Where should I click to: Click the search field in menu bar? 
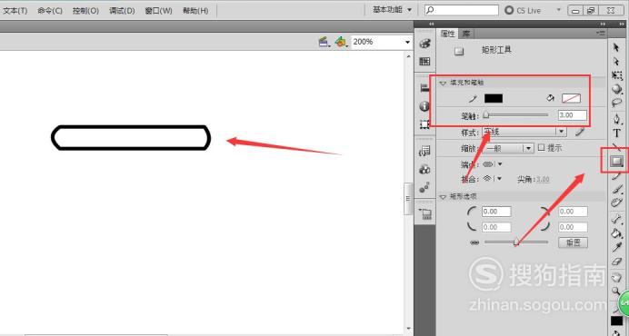[x=462, y=10]
